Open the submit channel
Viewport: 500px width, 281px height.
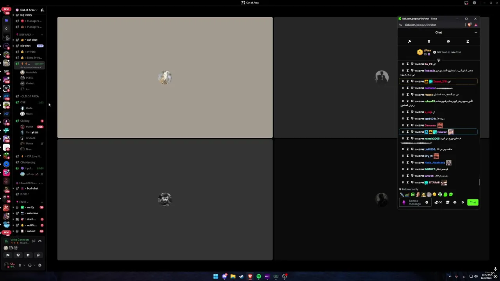click(29, 231)
